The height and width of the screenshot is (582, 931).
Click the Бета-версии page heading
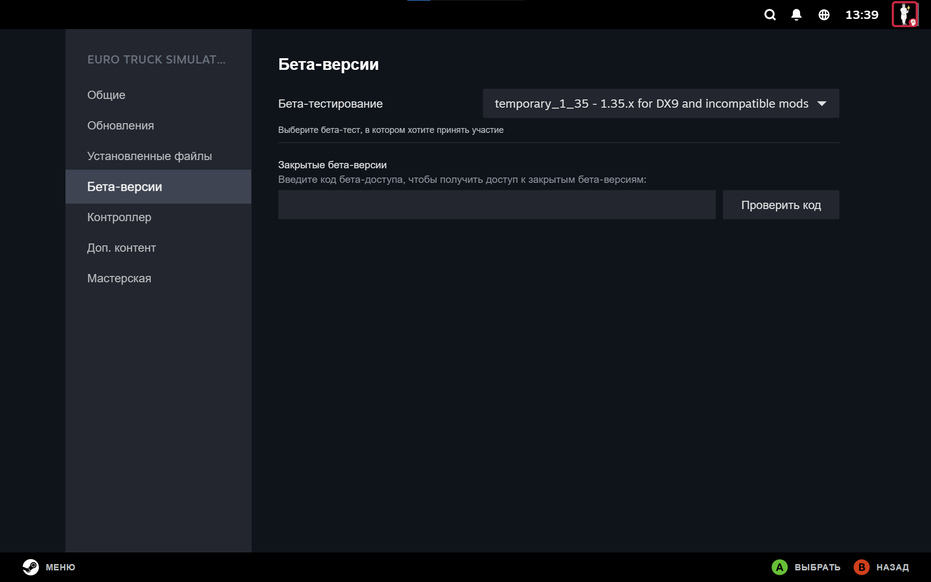tap(328, 65)
